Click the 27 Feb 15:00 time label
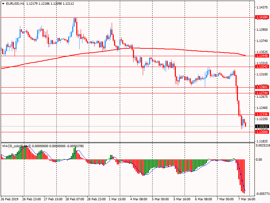 tap(53, 199)
